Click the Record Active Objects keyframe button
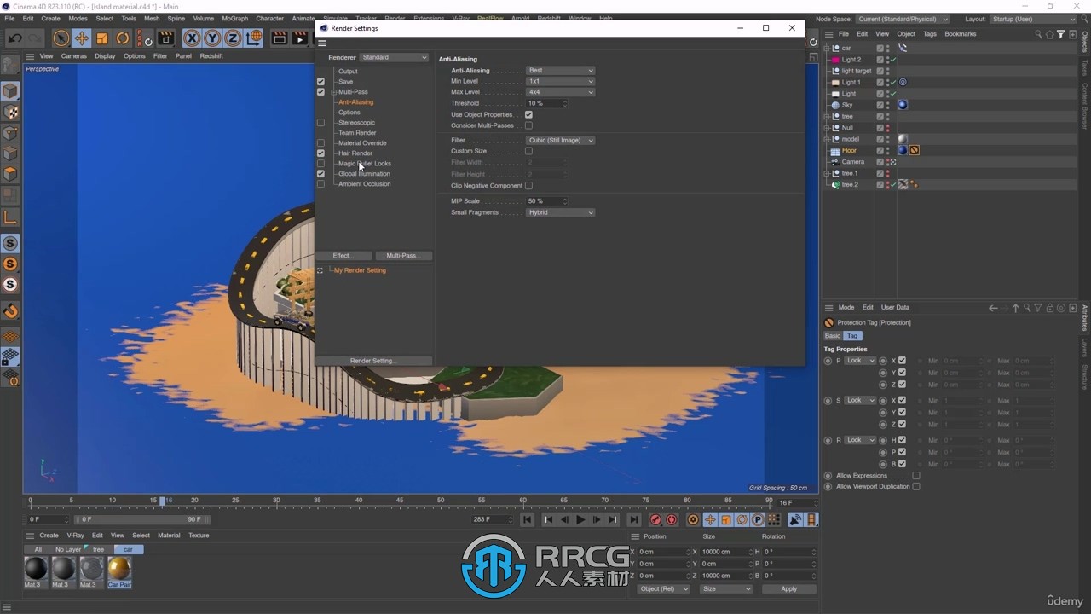 pyautogui.click(x=655, y=519)
